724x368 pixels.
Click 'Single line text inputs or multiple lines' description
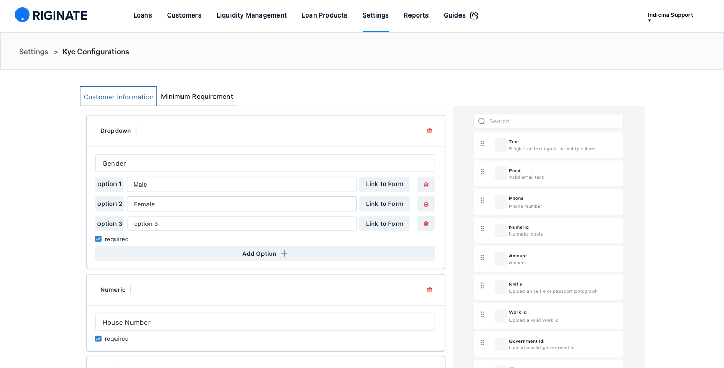point(552,149)
